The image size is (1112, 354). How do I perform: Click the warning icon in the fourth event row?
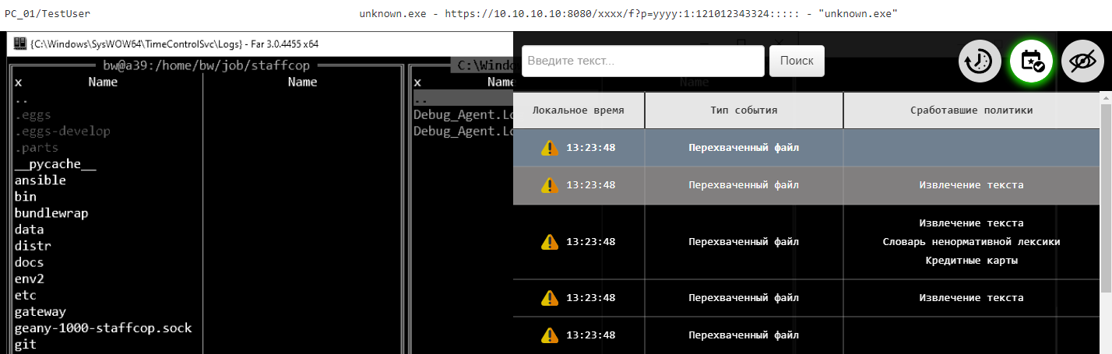pos(550,298)
